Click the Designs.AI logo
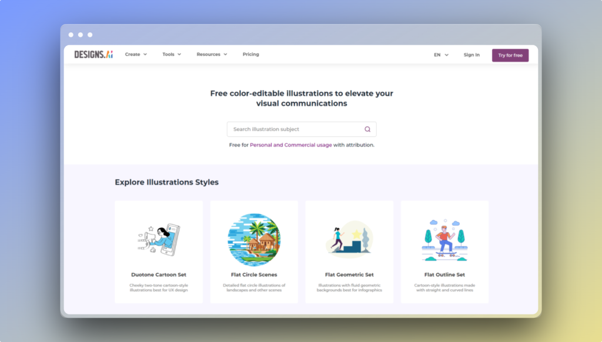Viewport: 602px width, 342px height. (x=93, y=55)
